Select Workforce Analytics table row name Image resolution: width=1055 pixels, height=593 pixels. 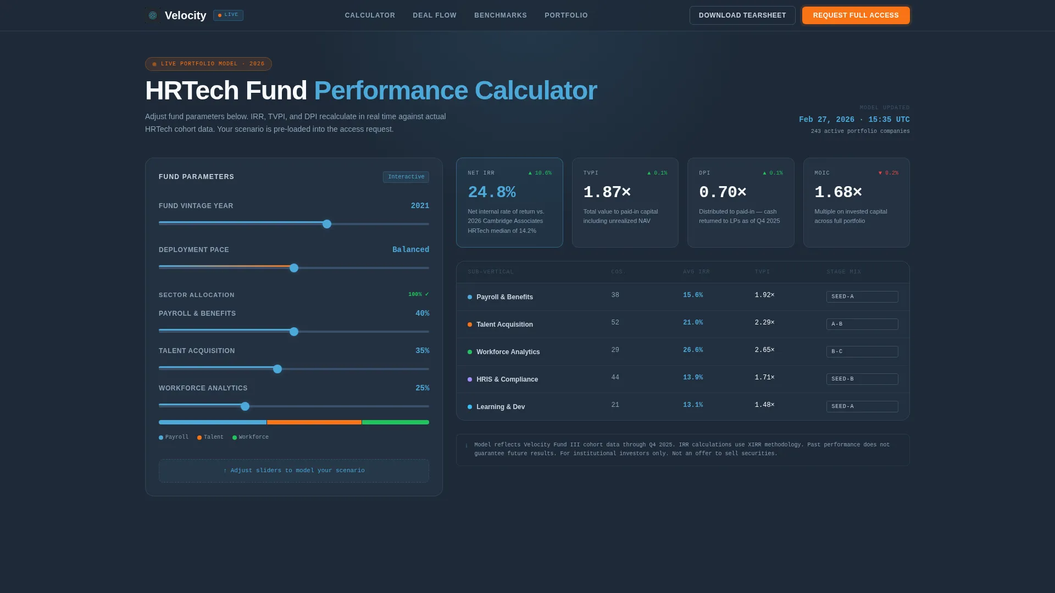(x=508, y=352)
